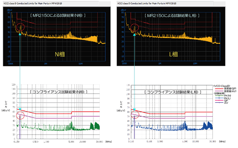Click 5.000 on the N相 compliance frequency axis

71,142
